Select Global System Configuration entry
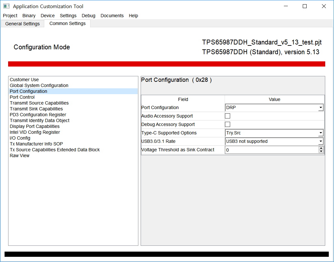This screenshot has height=262, width=334. pyautogui.click(x=73, y=85)
